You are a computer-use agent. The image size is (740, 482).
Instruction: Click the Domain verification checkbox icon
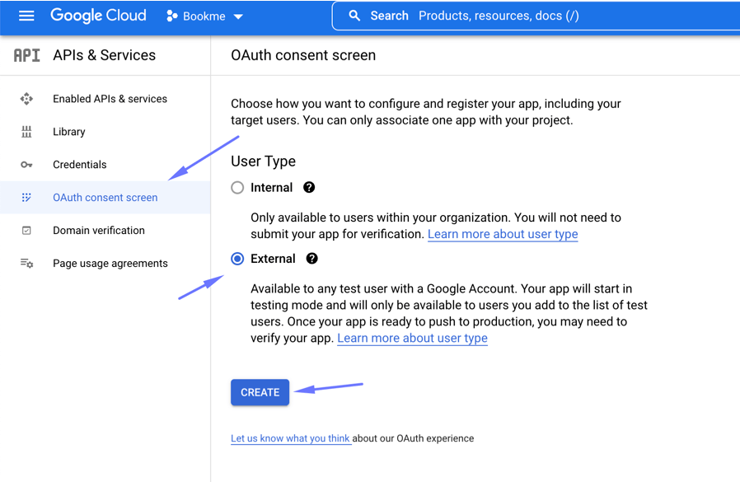(x=26, y=231)
